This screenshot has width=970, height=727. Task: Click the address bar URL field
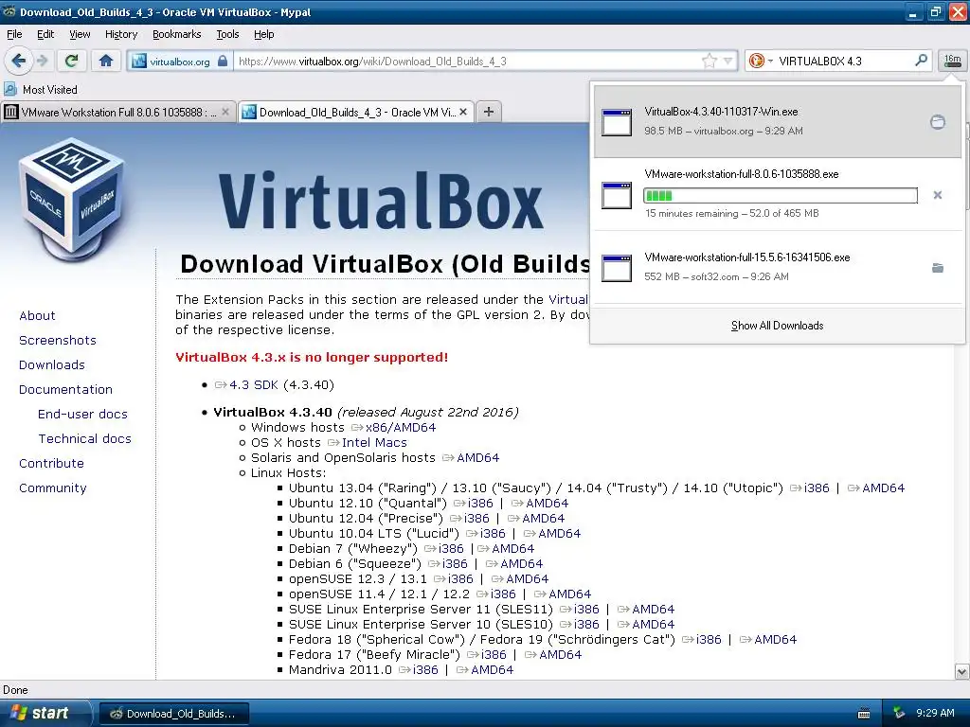(x=467, y=62)
